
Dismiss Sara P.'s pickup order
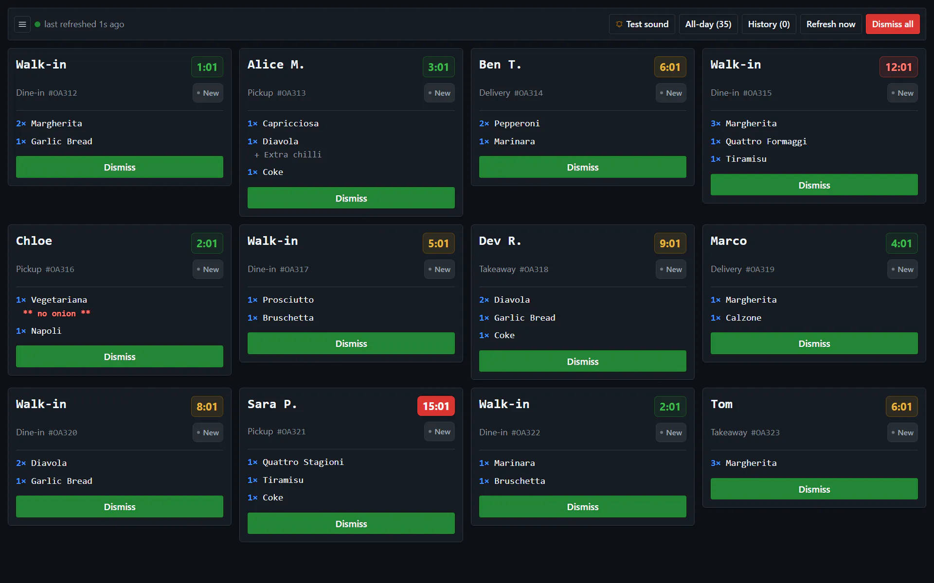351,524
